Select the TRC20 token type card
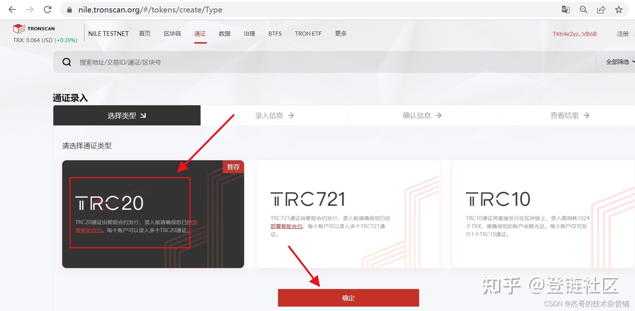 pos(153,214)
